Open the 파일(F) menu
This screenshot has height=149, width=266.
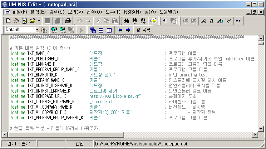tap(19, 12)
